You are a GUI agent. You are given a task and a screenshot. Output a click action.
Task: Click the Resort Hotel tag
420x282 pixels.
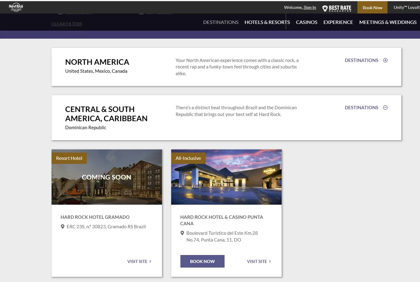tap(69, 158)
